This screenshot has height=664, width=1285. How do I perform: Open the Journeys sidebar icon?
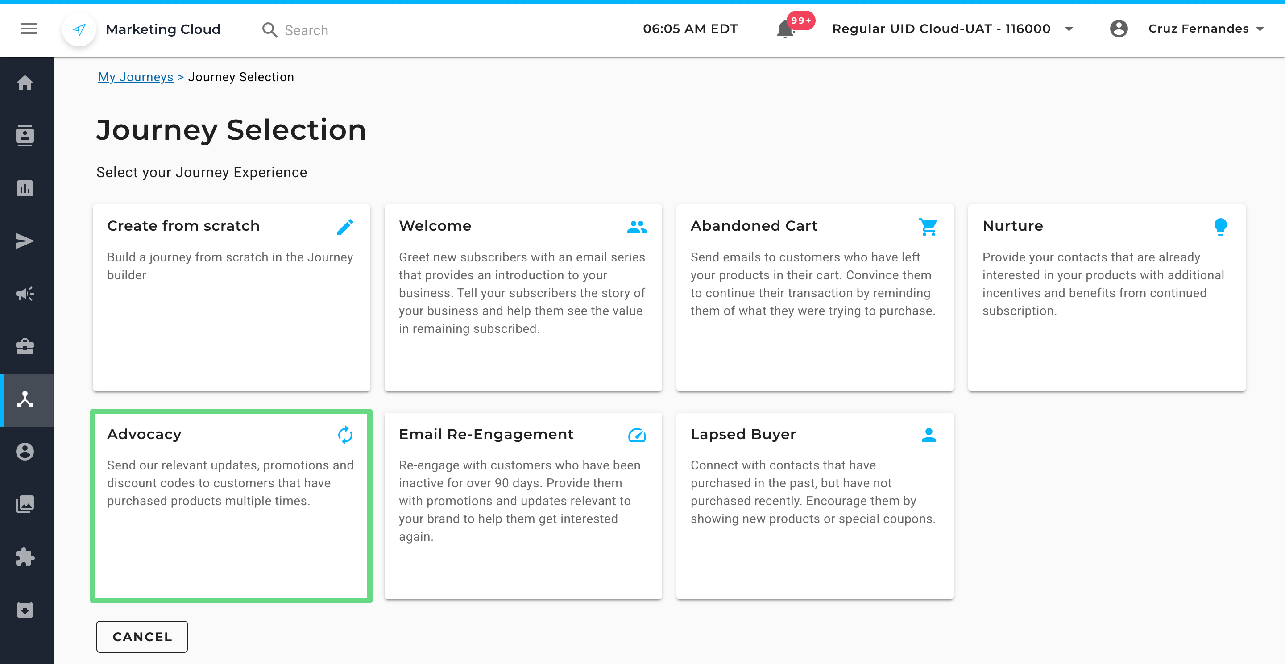pyautogui.click(x=25, y=399)
